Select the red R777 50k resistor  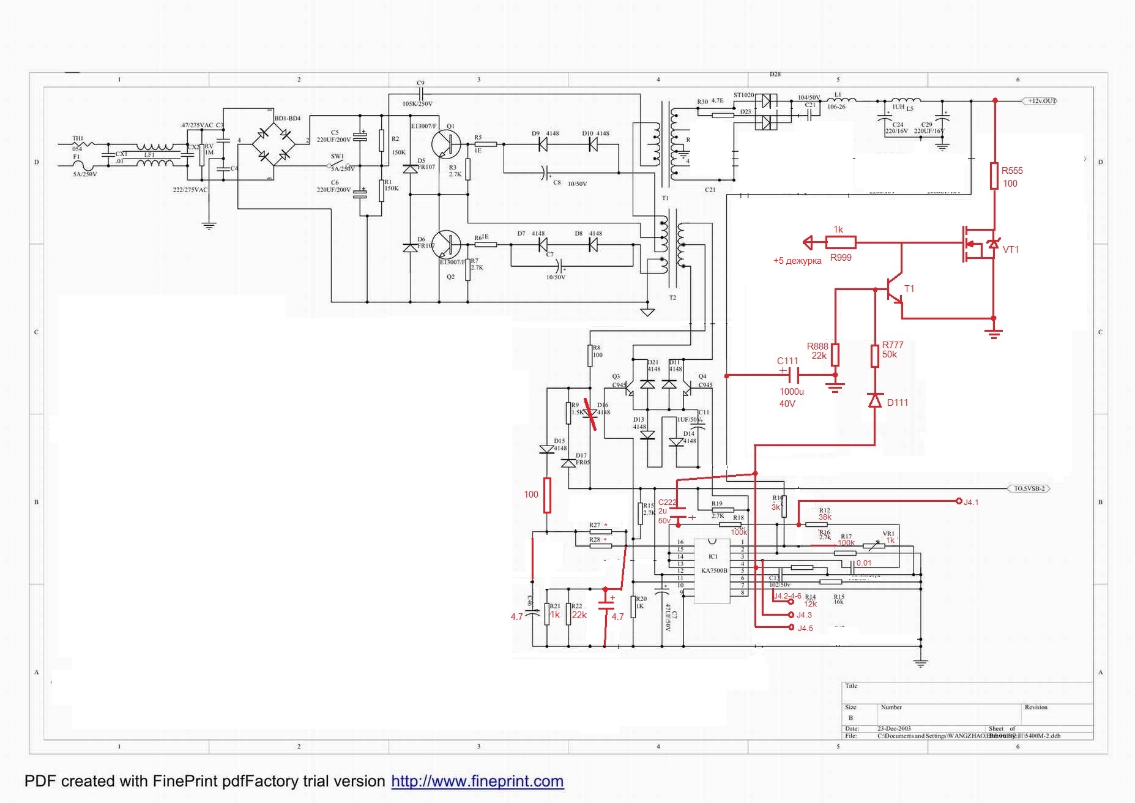click(876, 356)
